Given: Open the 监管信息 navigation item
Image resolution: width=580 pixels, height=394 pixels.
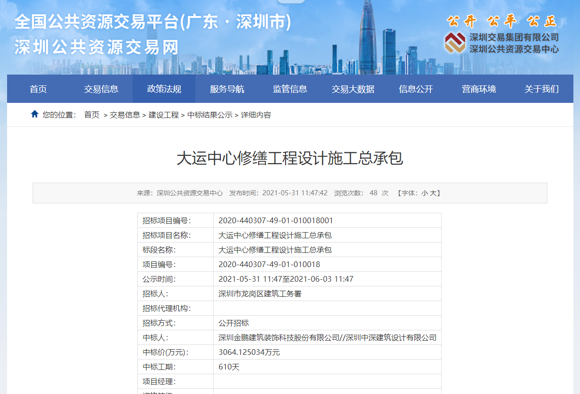Looking at the screenshot, I should 290,89.
